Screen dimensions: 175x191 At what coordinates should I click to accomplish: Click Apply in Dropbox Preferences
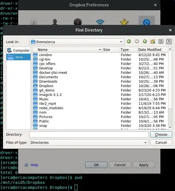[144, 165]
